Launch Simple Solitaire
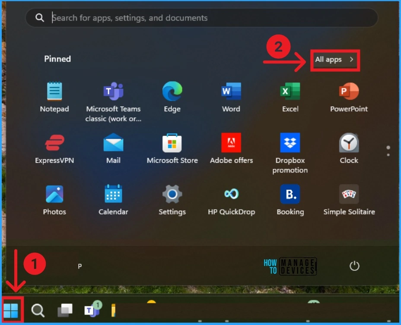This screenshot has height=325, width=401. point(349,201)
